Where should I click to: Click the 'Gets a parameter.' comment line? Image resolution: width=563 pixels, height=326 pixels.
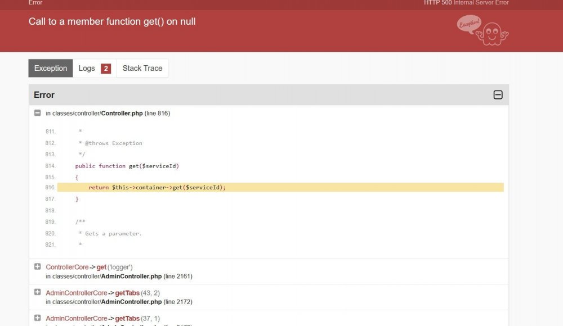[x=110, y=233]
